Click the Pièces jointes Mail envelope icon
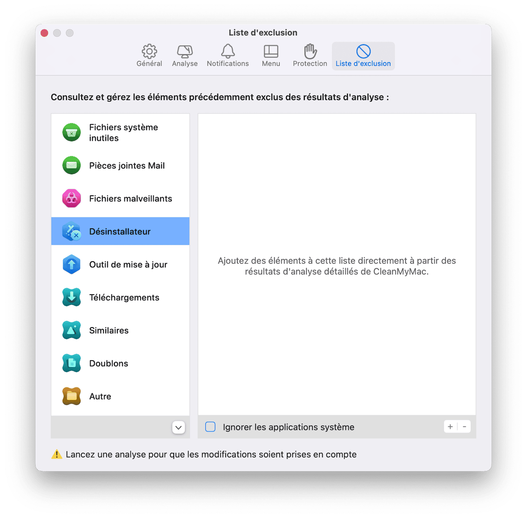Screen dimensions: 527x518 point(72,166)
